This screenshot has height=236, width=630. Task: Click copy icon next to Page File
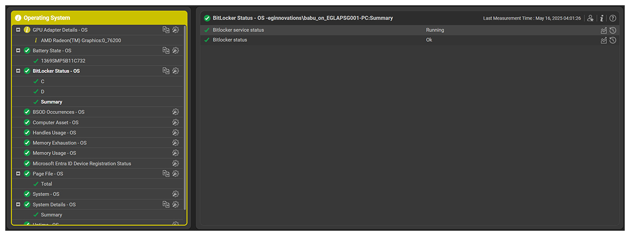(x=166, y=174)
